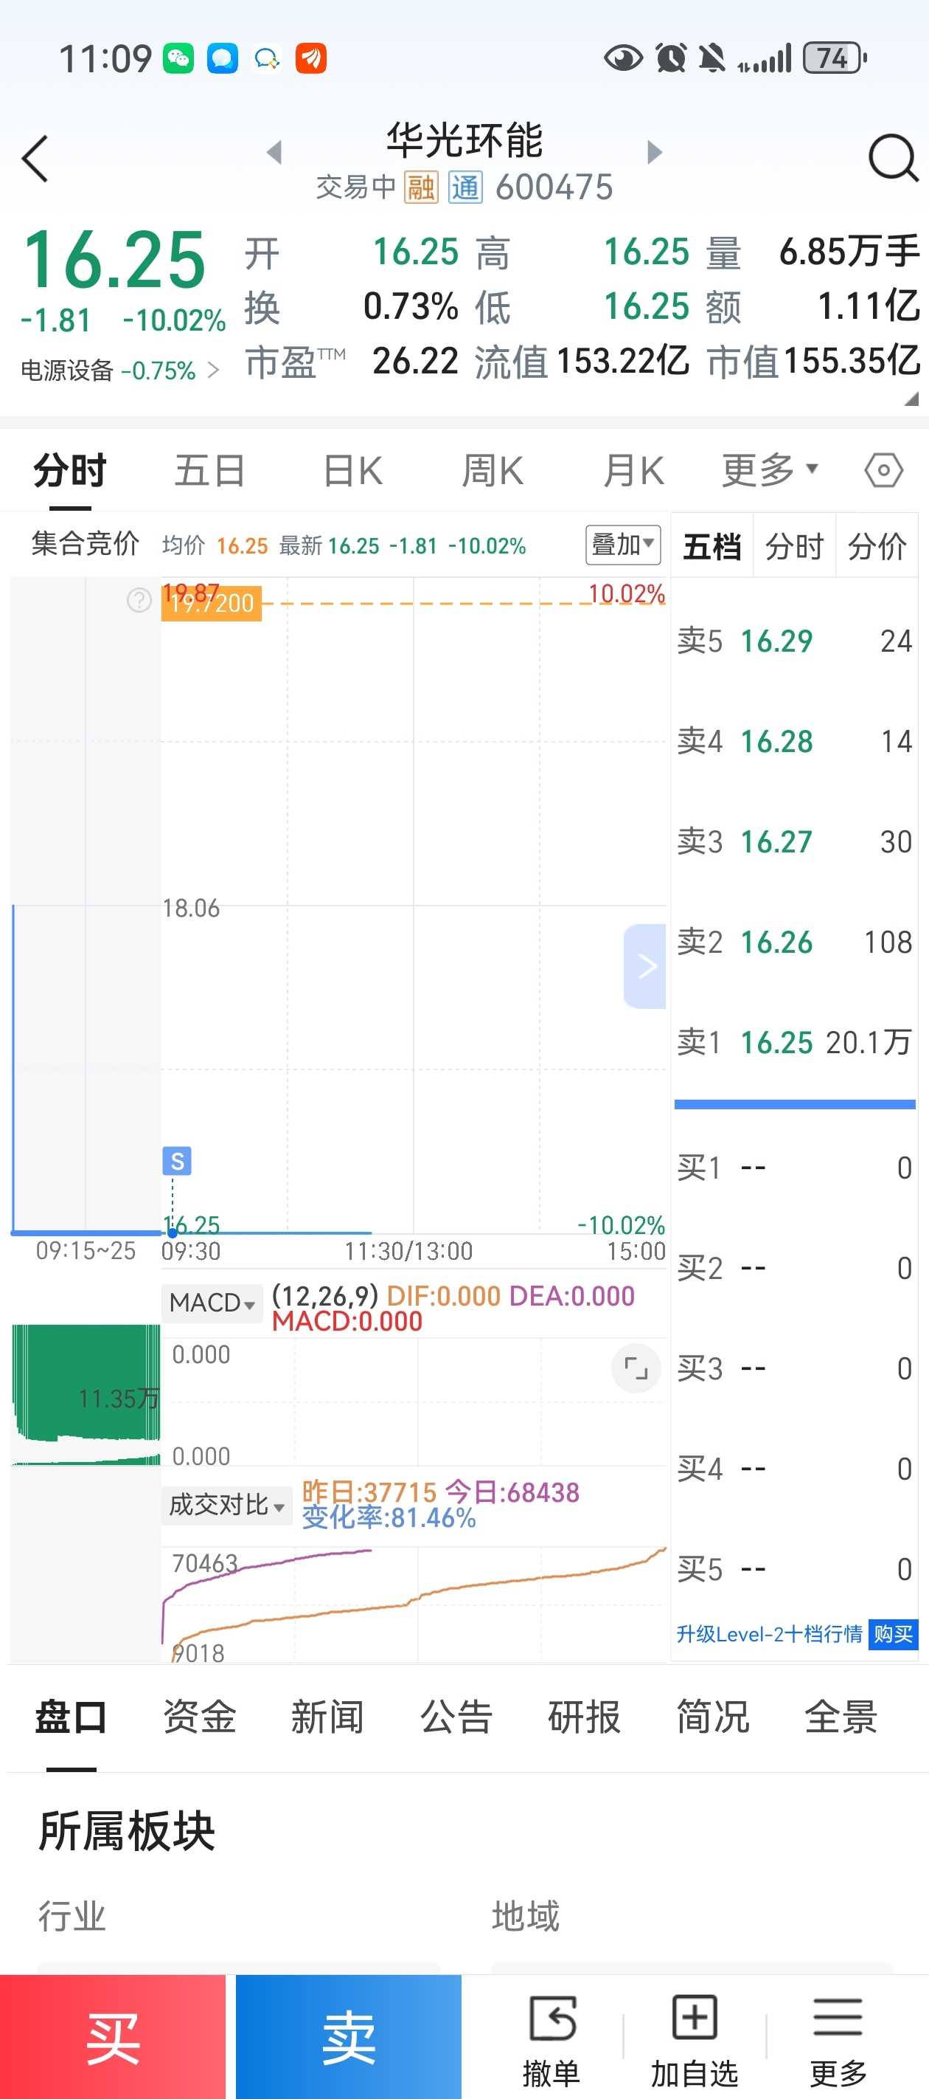Tap the stock title 华光环能
Screen dimensions: 929x2099
[x=464, y=140]
